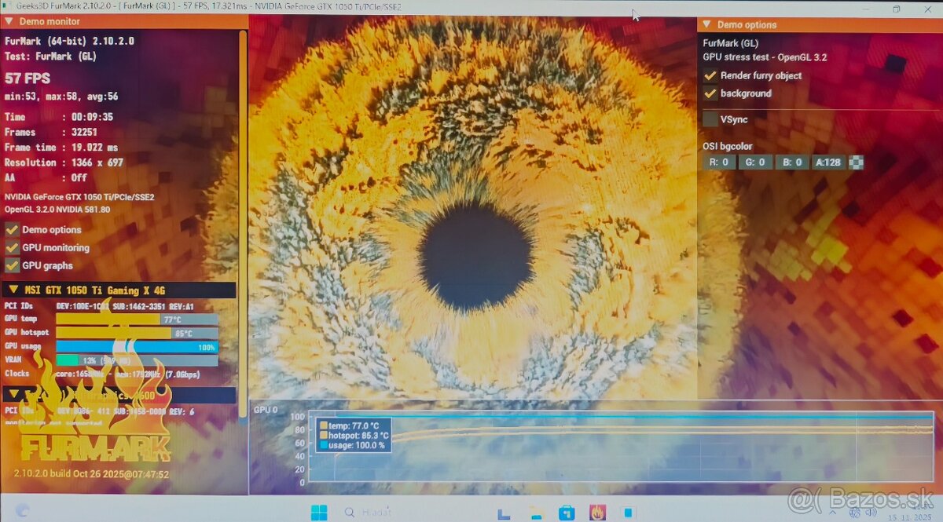Open Microsoft Store from the taskbar
943x522 pixels.
[x=566, y=513]
